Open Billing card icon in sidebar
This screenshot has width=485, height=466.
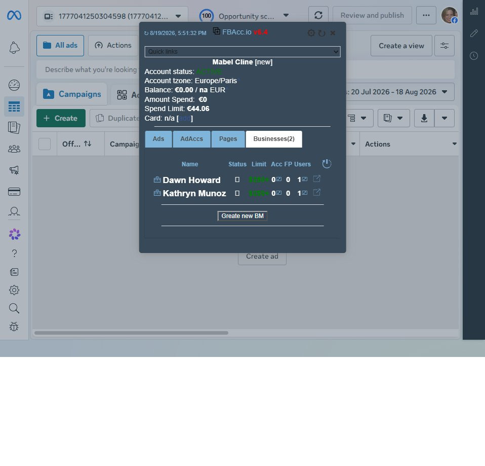[x=14, y=192]
